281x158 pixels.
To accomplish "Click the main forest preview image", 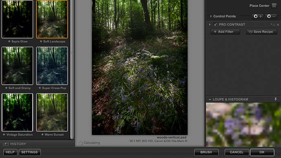I will [140, 67].
